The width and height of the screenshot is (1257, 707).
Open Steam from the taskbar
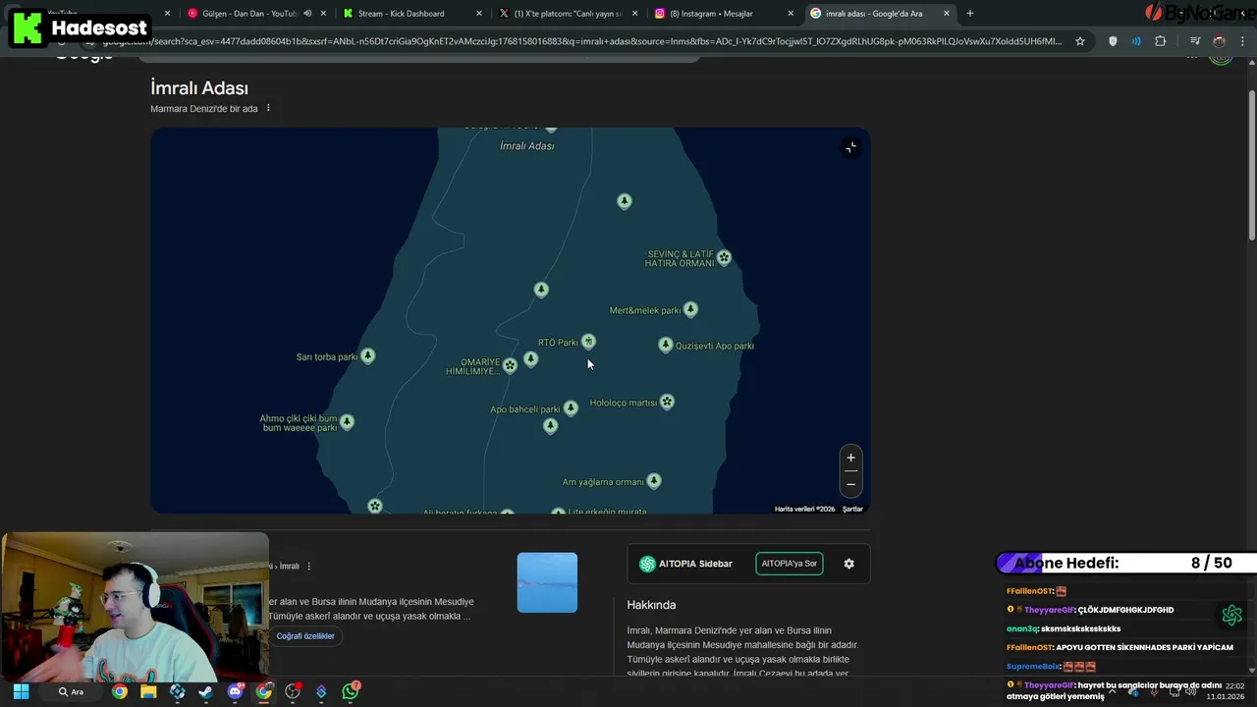tap(205, 691)
